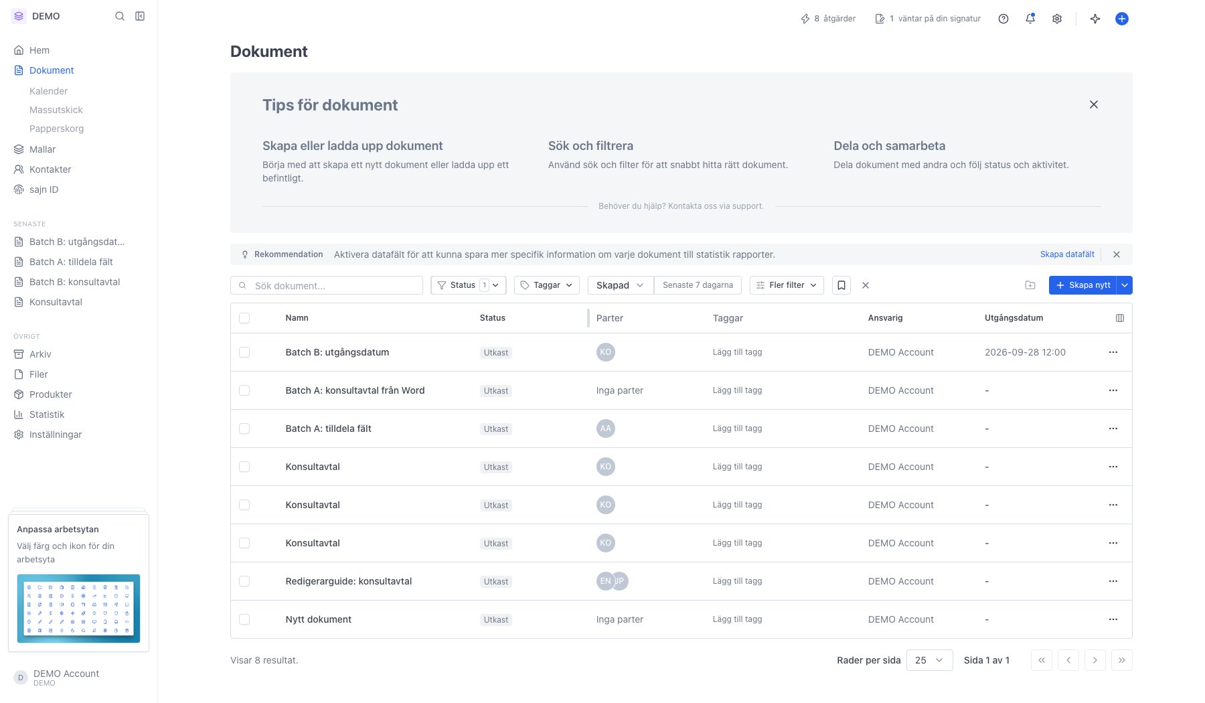Open the help question mark icon

[1003, 19]
